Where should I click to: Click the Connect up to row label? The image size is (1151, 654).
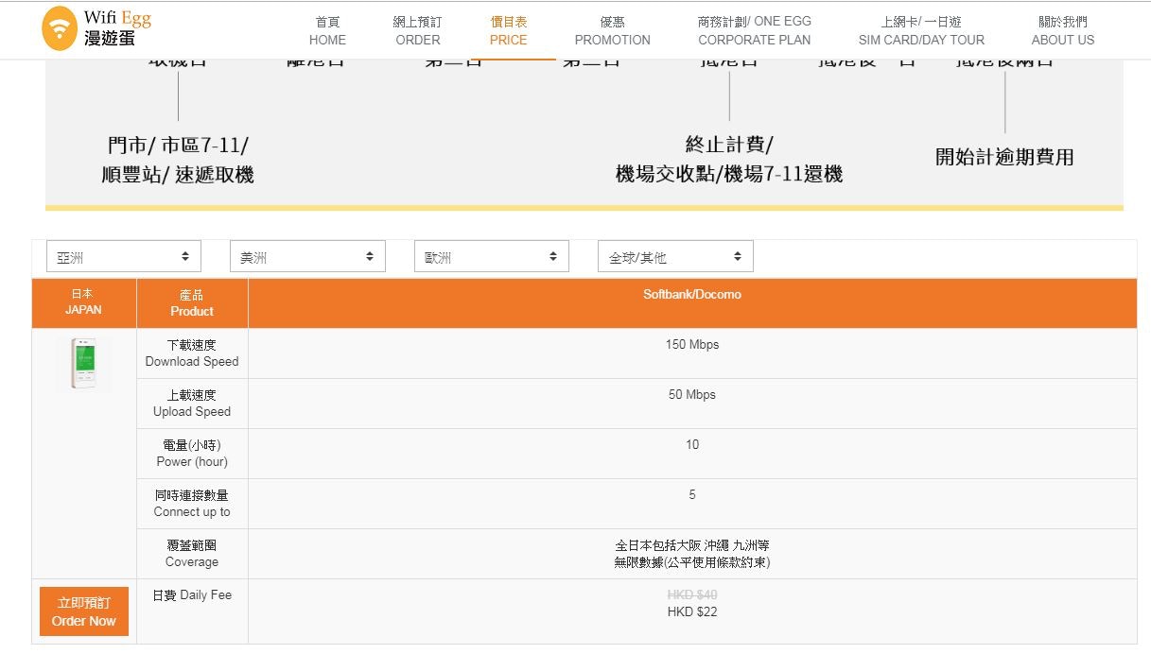point(192,504)
